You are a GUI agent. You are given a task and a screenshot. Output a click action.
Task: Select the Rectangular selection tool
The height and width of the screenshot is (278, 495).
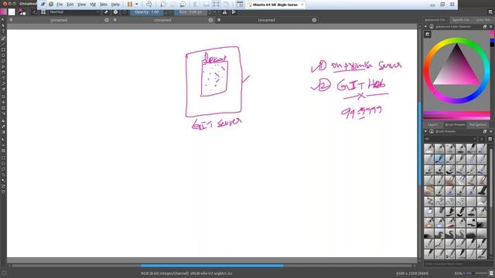tap(3, 158)
